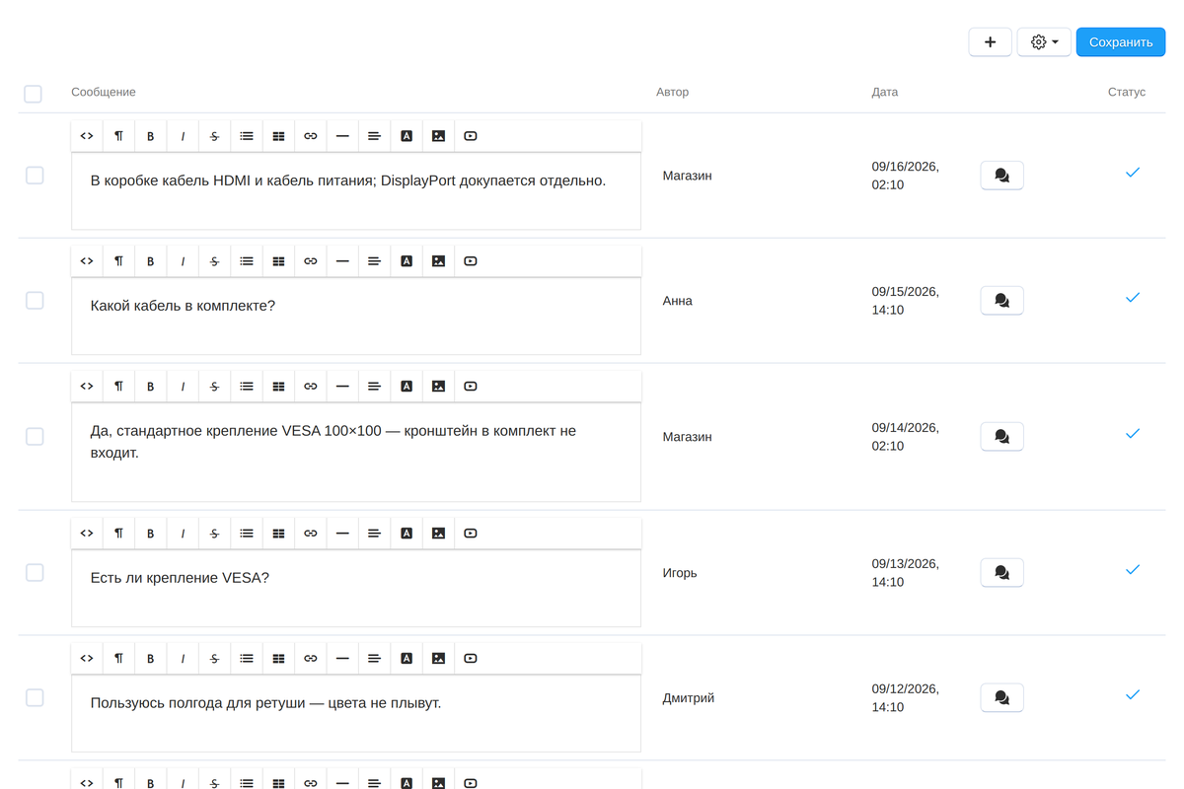Toggle HTML code view in first message editor

[87, 136]
